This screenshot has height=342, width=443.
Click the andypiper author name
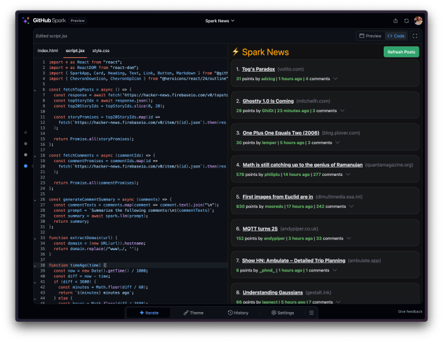[274, 238]
